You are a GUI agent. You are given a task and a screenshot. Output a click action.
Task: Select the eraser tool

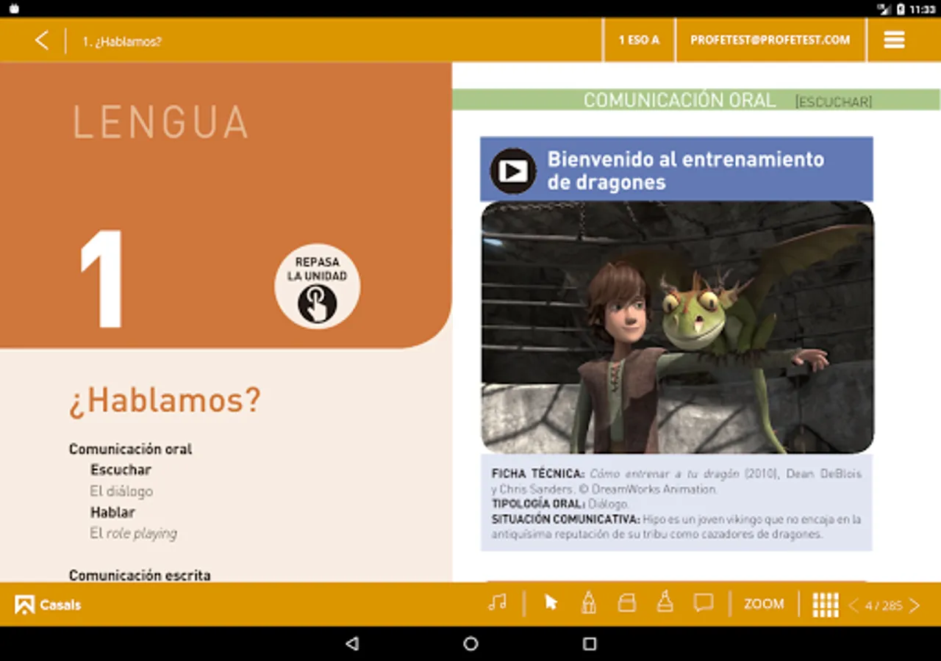point(626,603)
